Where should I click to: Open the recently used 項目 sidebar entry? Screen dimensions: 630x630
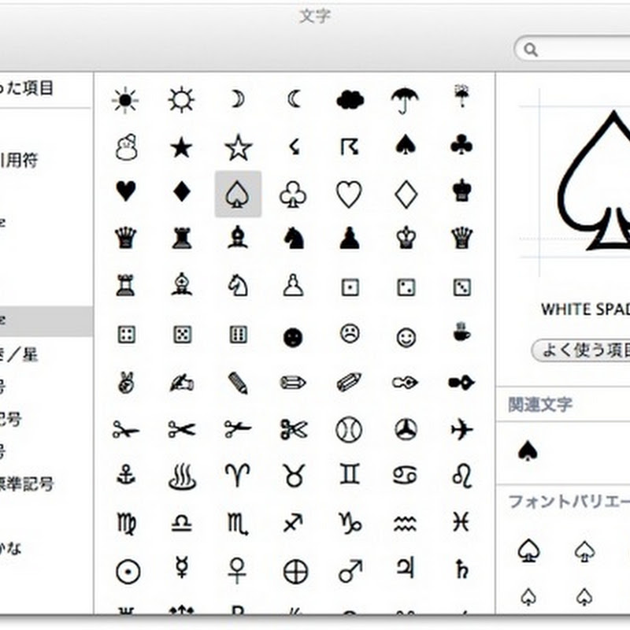[27, 87]
